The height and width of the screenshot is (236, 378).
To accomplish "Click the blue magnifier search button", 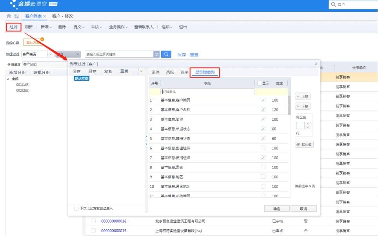I will [166, 54].
